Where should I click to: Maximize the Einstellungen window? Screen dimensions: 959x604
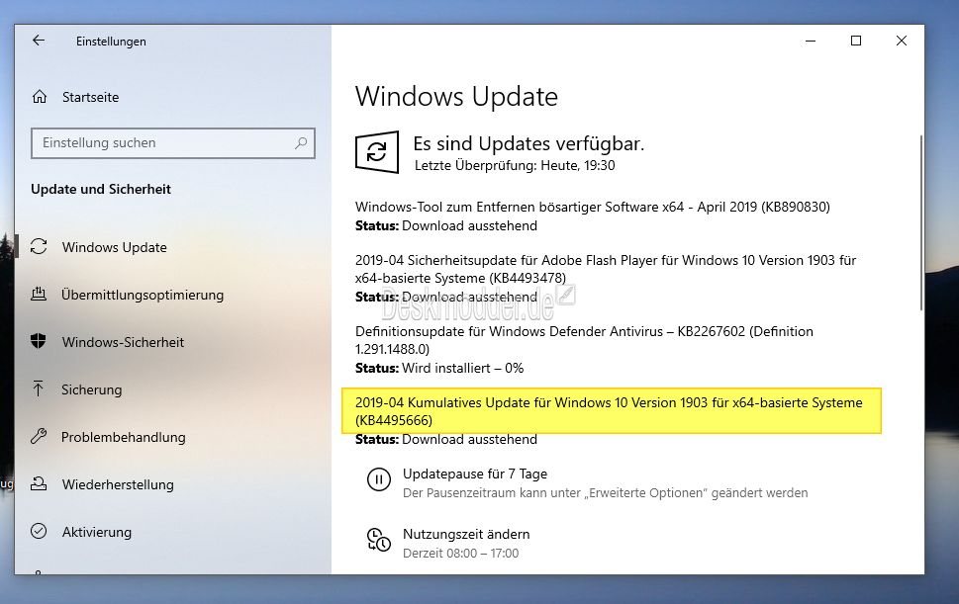[x=856, y=41]
